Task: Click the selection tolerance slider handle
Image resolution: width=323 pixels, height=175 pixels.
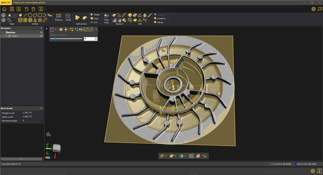Action: 56,39
